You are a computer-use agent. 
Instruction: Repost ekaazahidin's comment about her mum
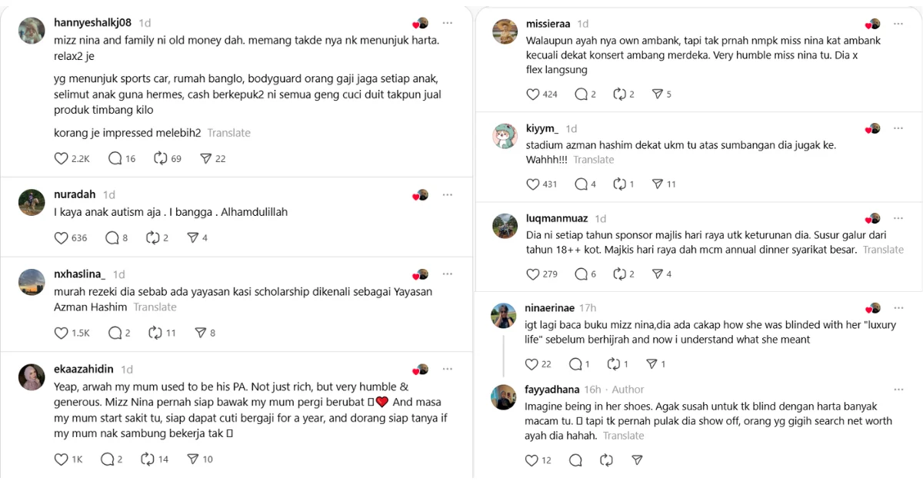148,459
